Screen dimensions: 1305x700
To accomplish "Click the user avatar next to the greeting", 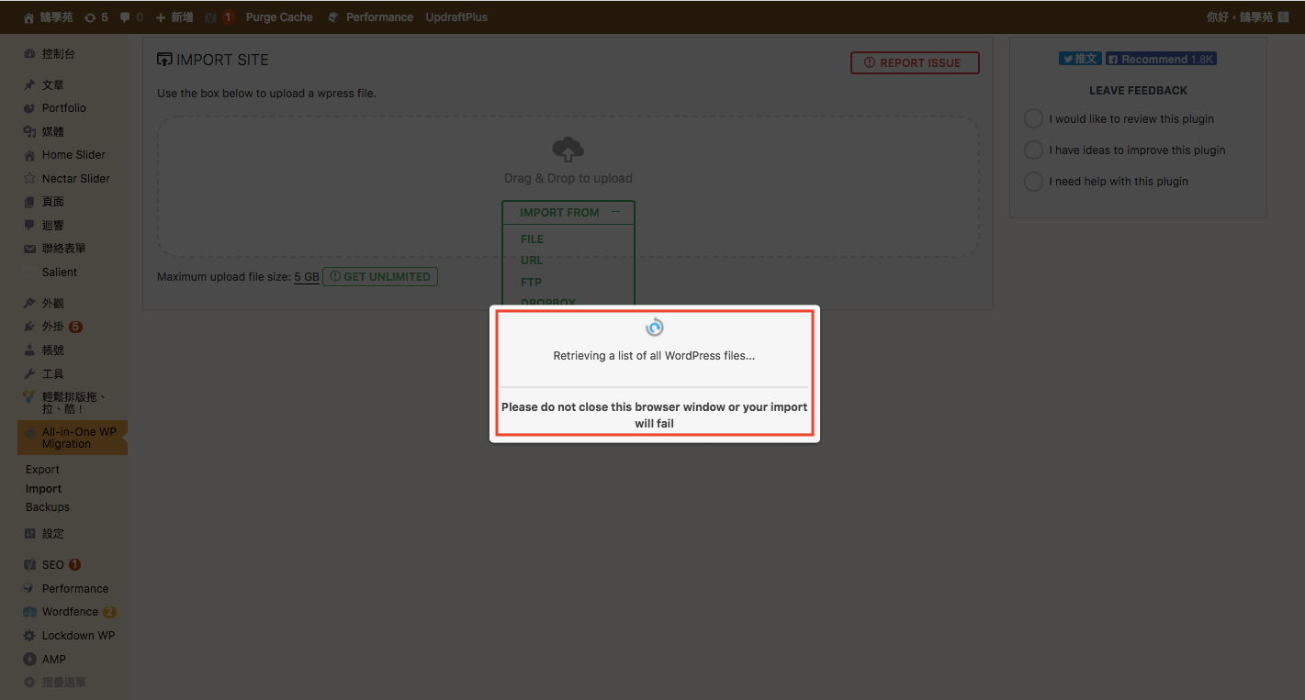I will [x=1283, y=17].
